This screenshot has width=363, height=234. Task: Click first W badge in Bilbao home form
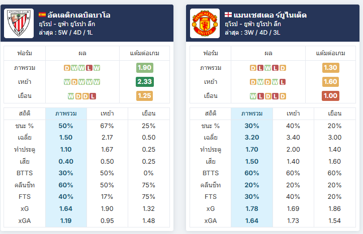click(x=67, y=82)
